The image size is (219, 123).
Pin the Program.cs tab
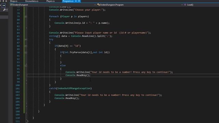76,1
